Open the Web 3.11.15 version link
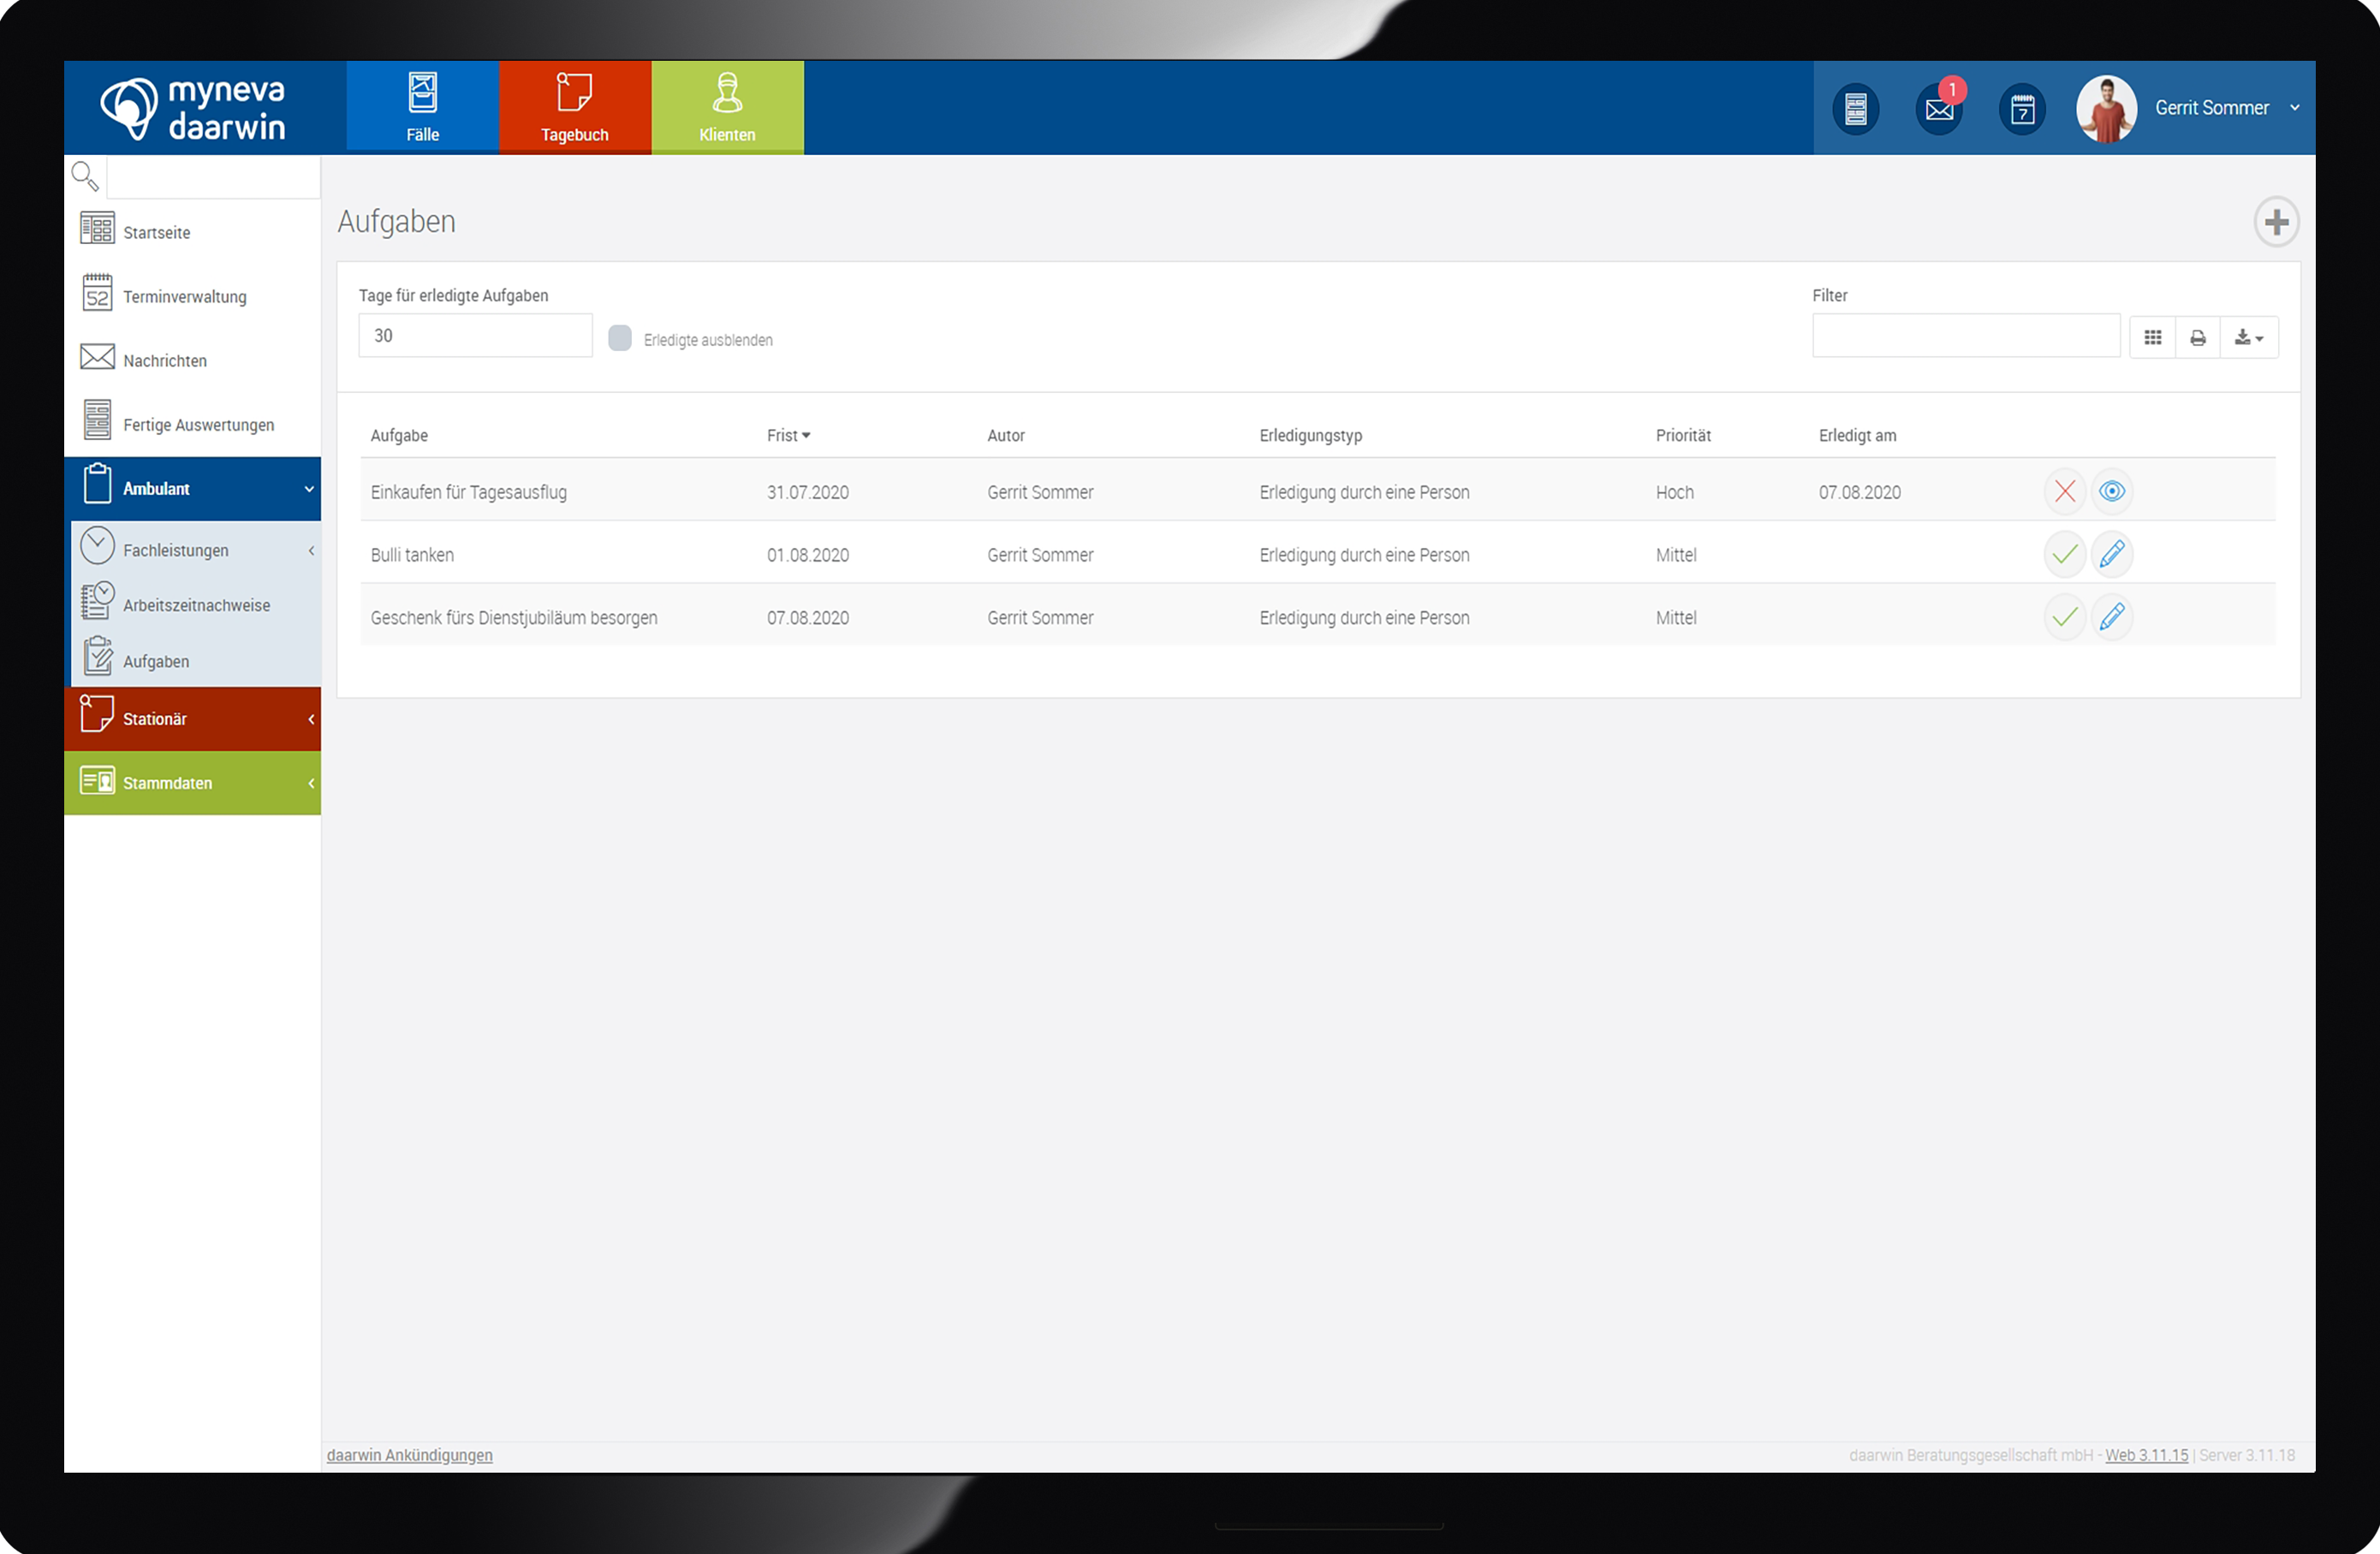 [x=2146, y=1455]
